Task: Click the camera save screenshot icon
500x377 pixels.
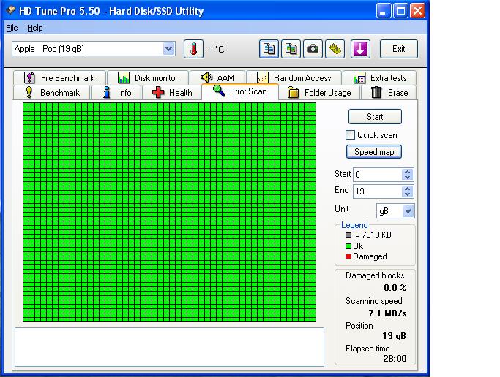Action: coord(313,49)
